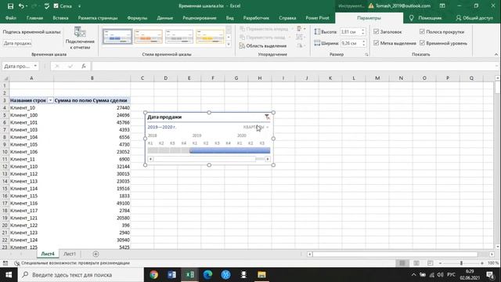
Task: Switch to the Главная ribbon tab
Action: [34, 18]
